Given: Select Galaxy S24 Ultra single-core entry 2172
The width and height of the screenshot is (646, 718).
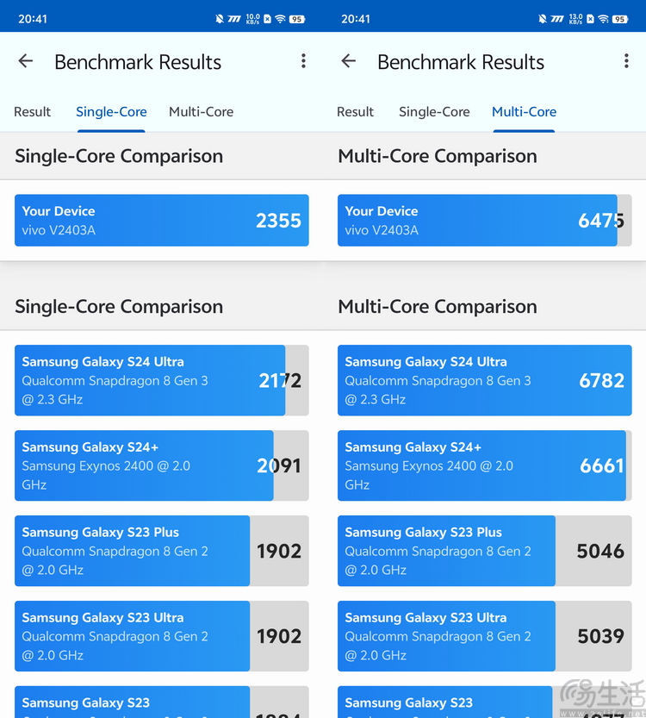Looking at the screenshot, I should coord(162,380).
